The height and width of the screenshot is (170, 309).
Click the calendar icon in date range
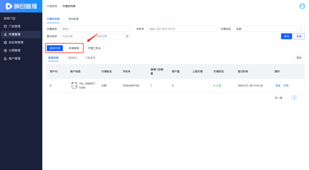click(x=127, y=36)
